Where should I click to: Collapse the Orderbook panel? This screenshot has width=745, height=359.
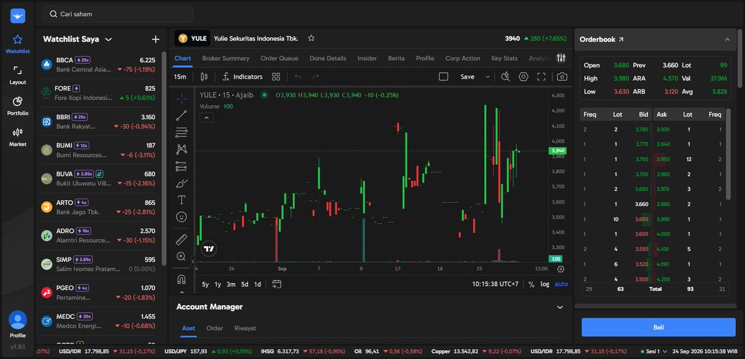727,39
